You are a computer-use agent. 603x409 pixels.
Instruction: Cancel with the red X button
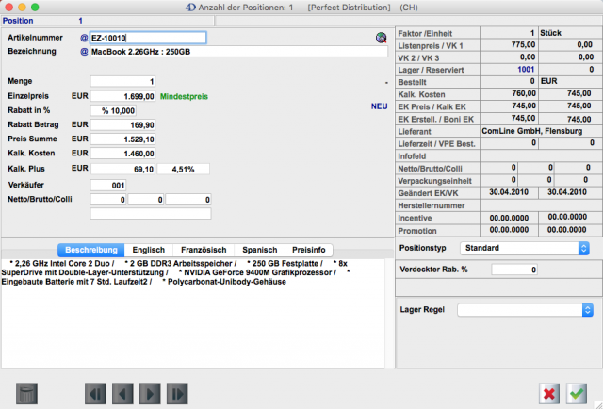coord(550,391)
